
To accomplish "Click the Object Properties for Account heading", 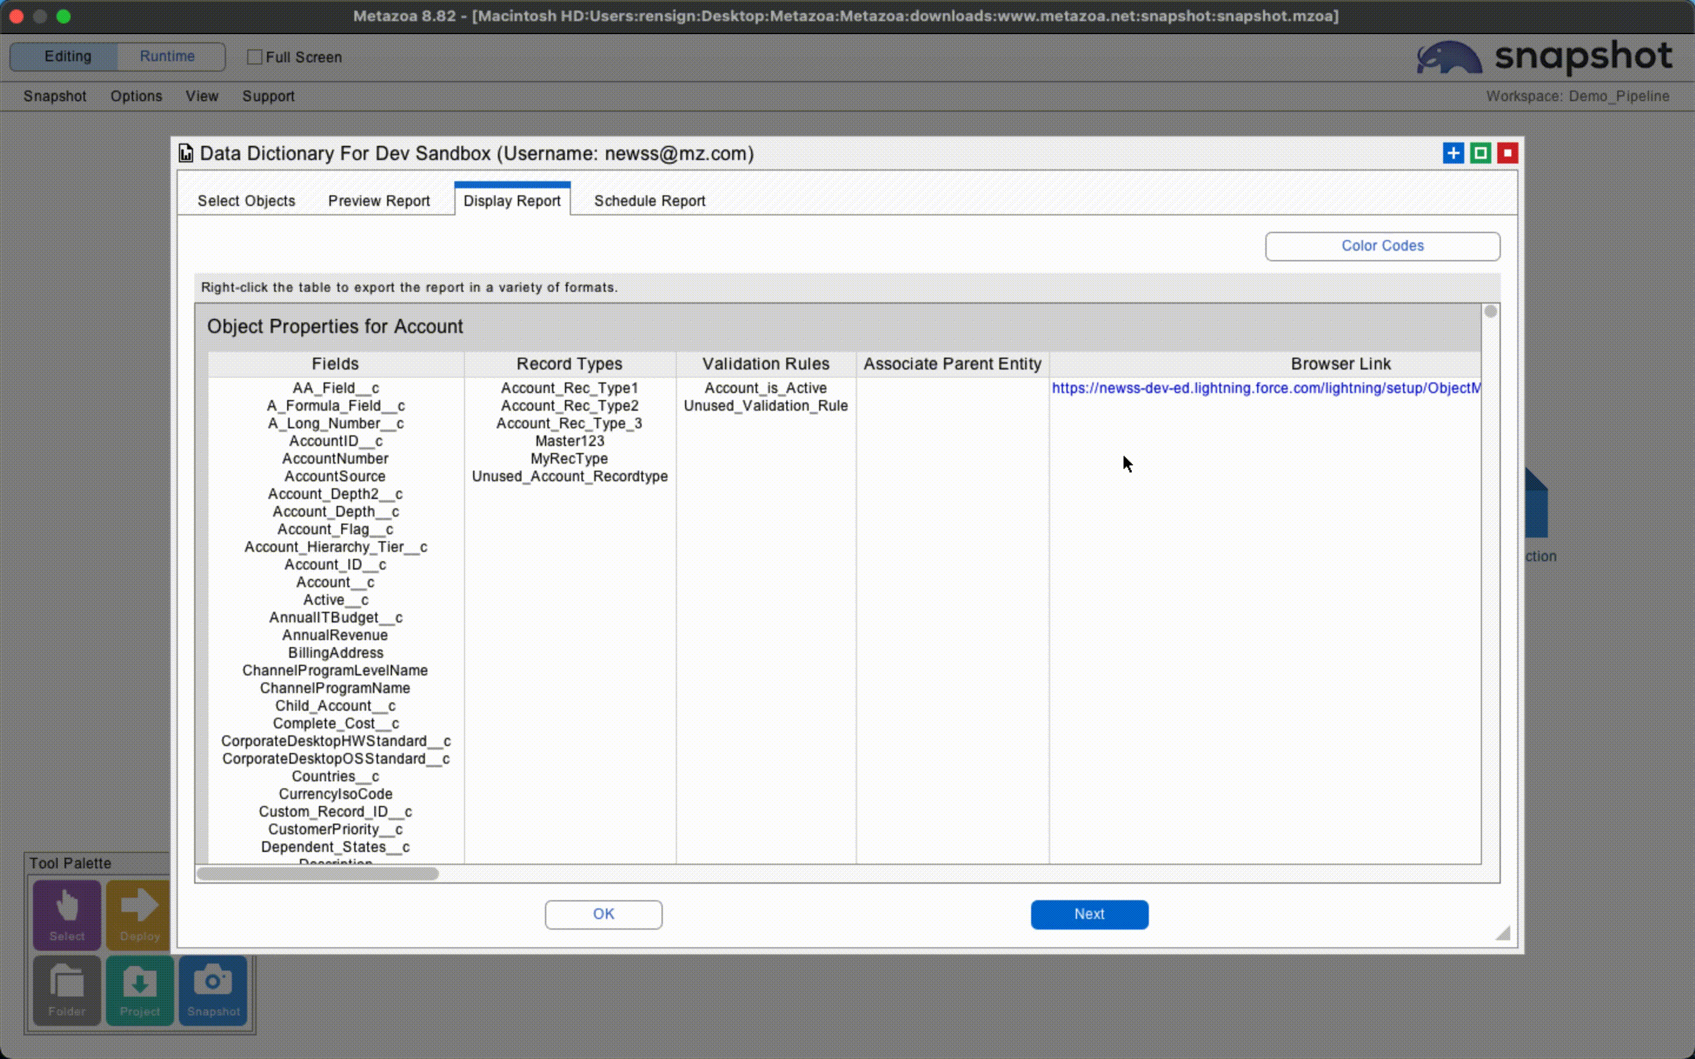I will click(335, 327).
